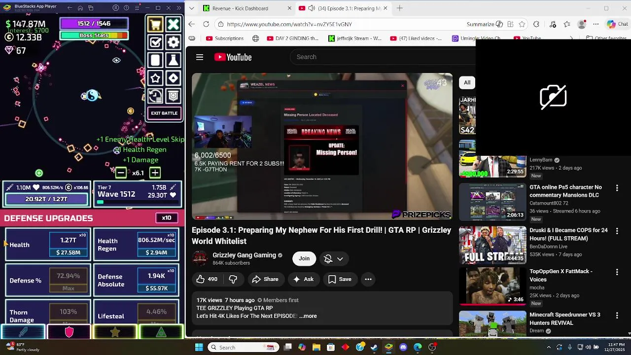Switch to utility upgrades star tab
631x355 pixels.
pyautogui.click(x=115, y=332)
